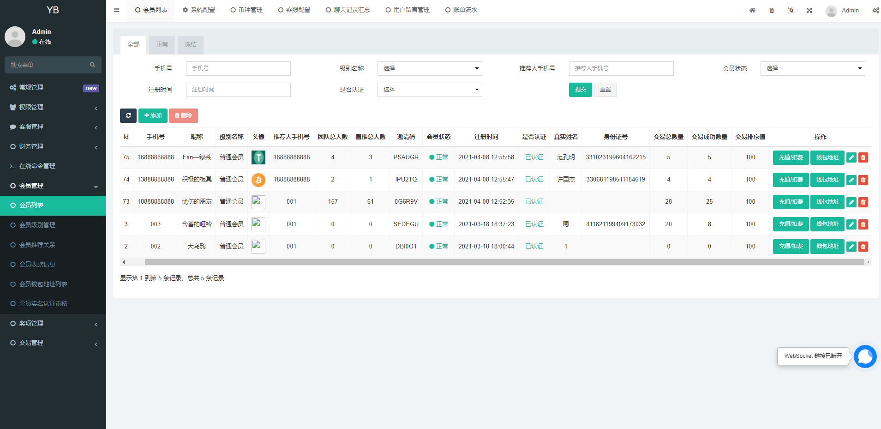Click the refresh icon above the member table

point(128,115)
